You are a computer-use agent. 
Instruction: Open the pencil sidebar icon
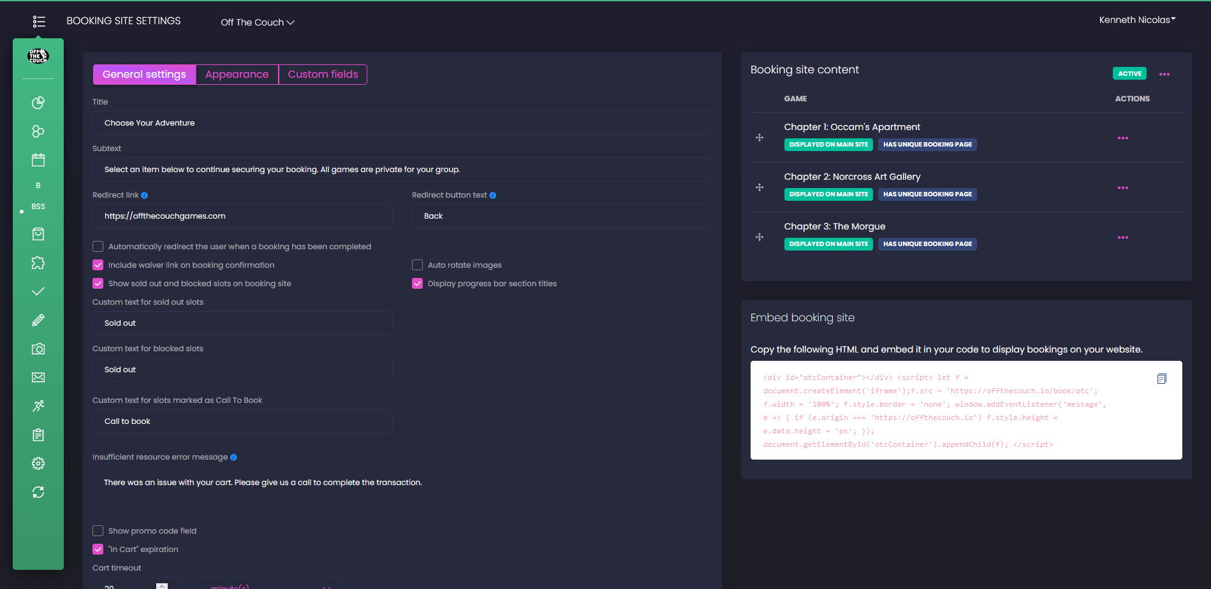[38, 320]
